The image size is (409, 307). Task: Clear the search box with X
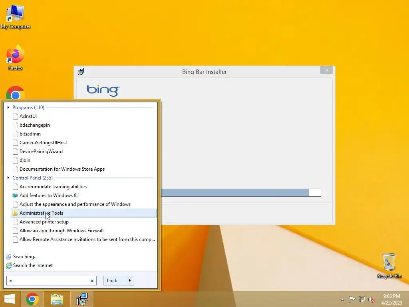click(92, 281)
